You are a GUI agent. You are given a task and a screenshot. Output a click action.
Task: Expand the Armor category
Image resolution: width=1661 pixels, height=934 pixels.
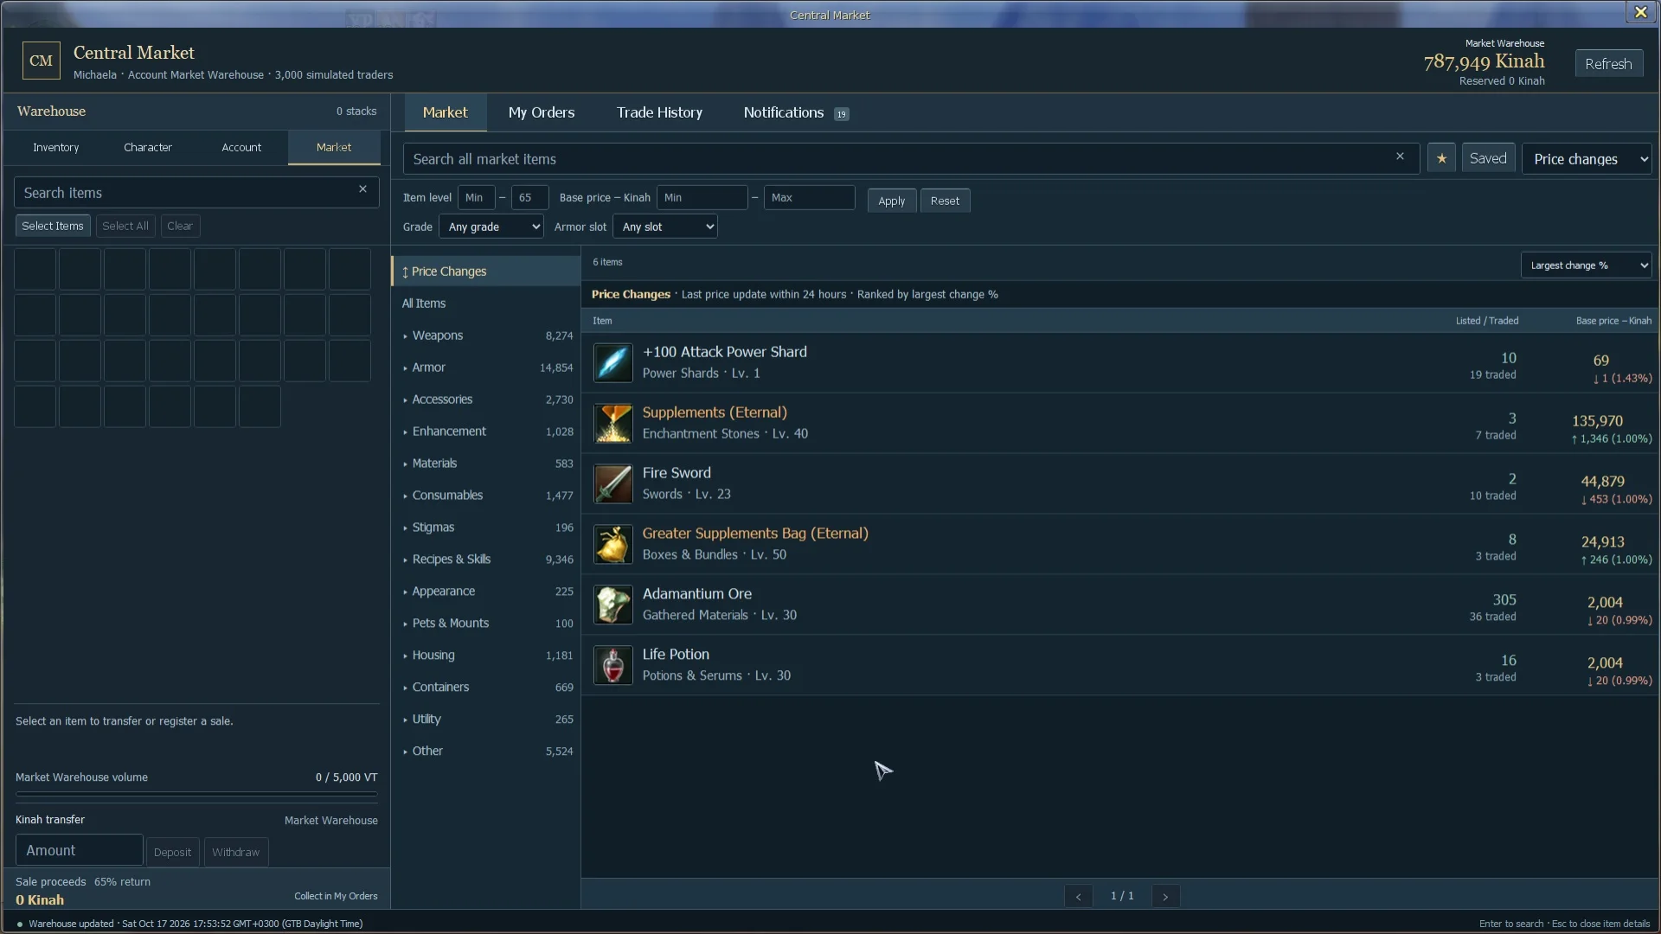coord(487,368)
